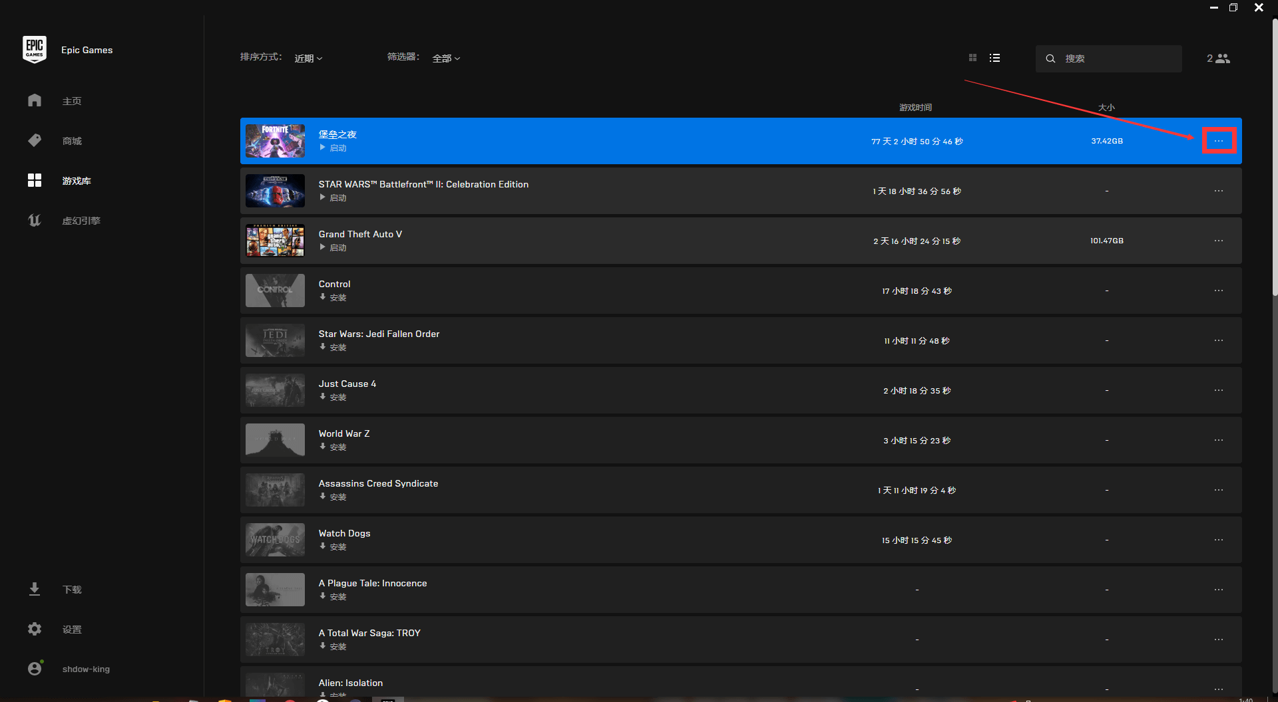The width and height of the screenshot is (1278, 702).
Task: Open more options for STAR WARS Battlefront II
Action: (1219, 191)
